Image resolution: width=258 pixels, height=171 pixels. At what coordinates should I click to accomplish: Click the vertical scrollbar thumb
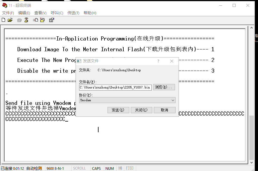click(x=252, y=138)
